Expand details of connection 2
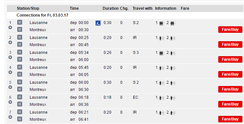244x124 pixels. (10, 42)
